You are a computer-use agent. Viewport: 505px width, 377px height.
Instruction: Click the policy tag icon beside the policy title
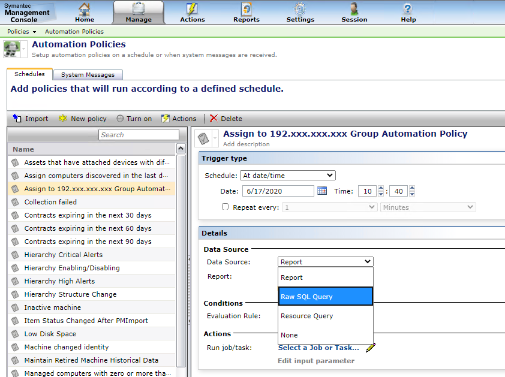[x=203, y=139]
